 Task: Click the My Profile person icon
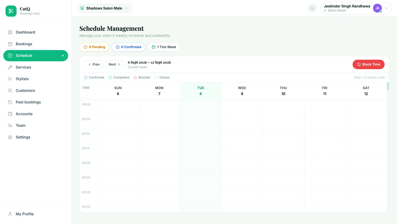[x=10, y=214]
